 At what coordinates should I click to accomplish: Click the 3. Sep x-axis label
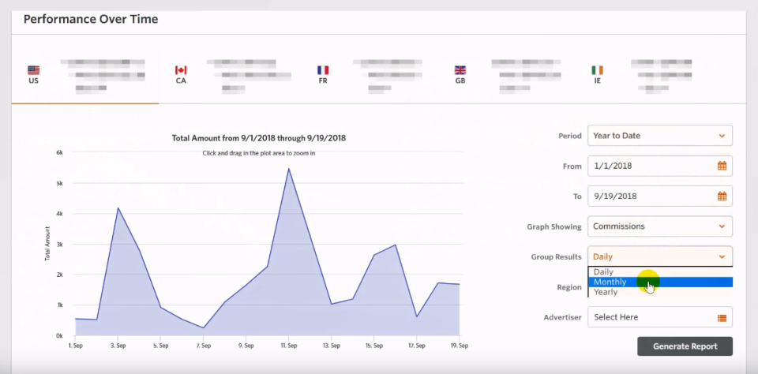point(118,346)
